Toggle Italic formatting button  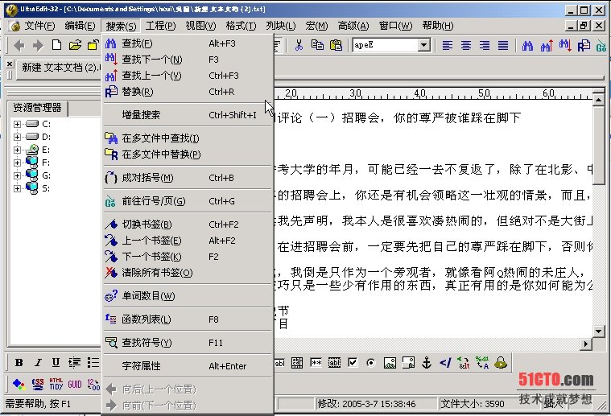[38, 363]
